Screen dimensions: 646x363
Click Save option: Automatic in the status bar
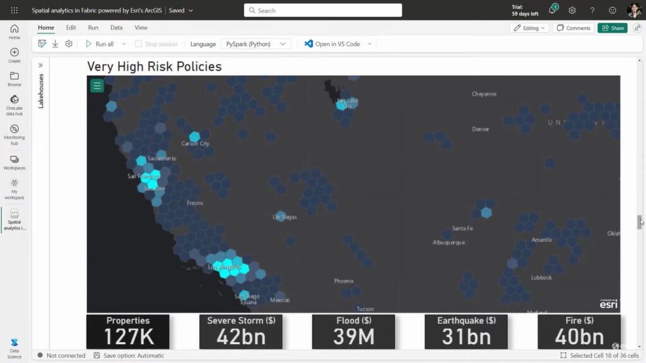[124, 355]
